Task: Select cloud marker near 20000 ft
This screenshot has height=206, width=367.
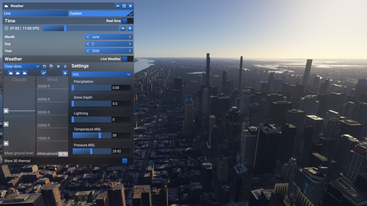Action: click(x=6, y=124)
